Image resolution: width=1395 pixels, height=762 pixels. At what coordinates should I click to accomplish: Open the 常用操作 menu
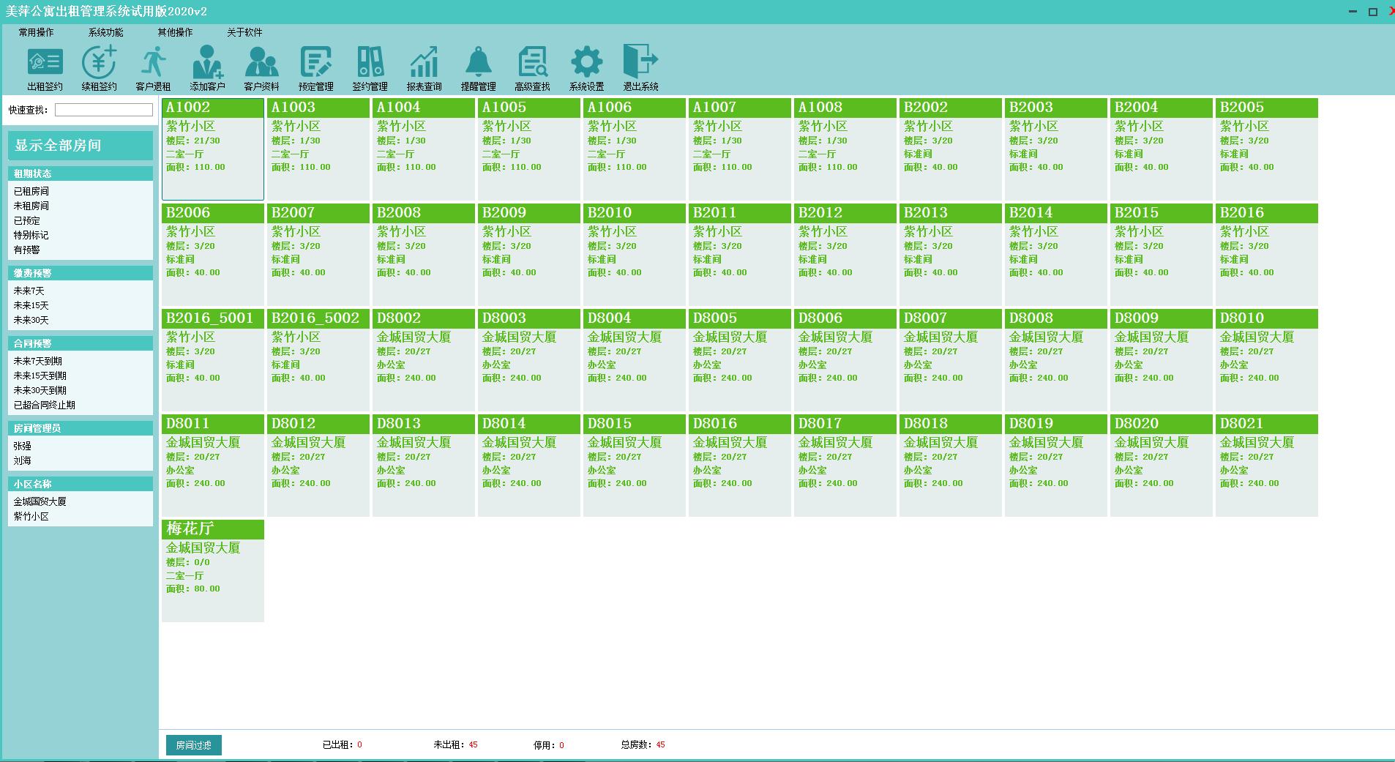pyautogui.click(x=36, y=32)
